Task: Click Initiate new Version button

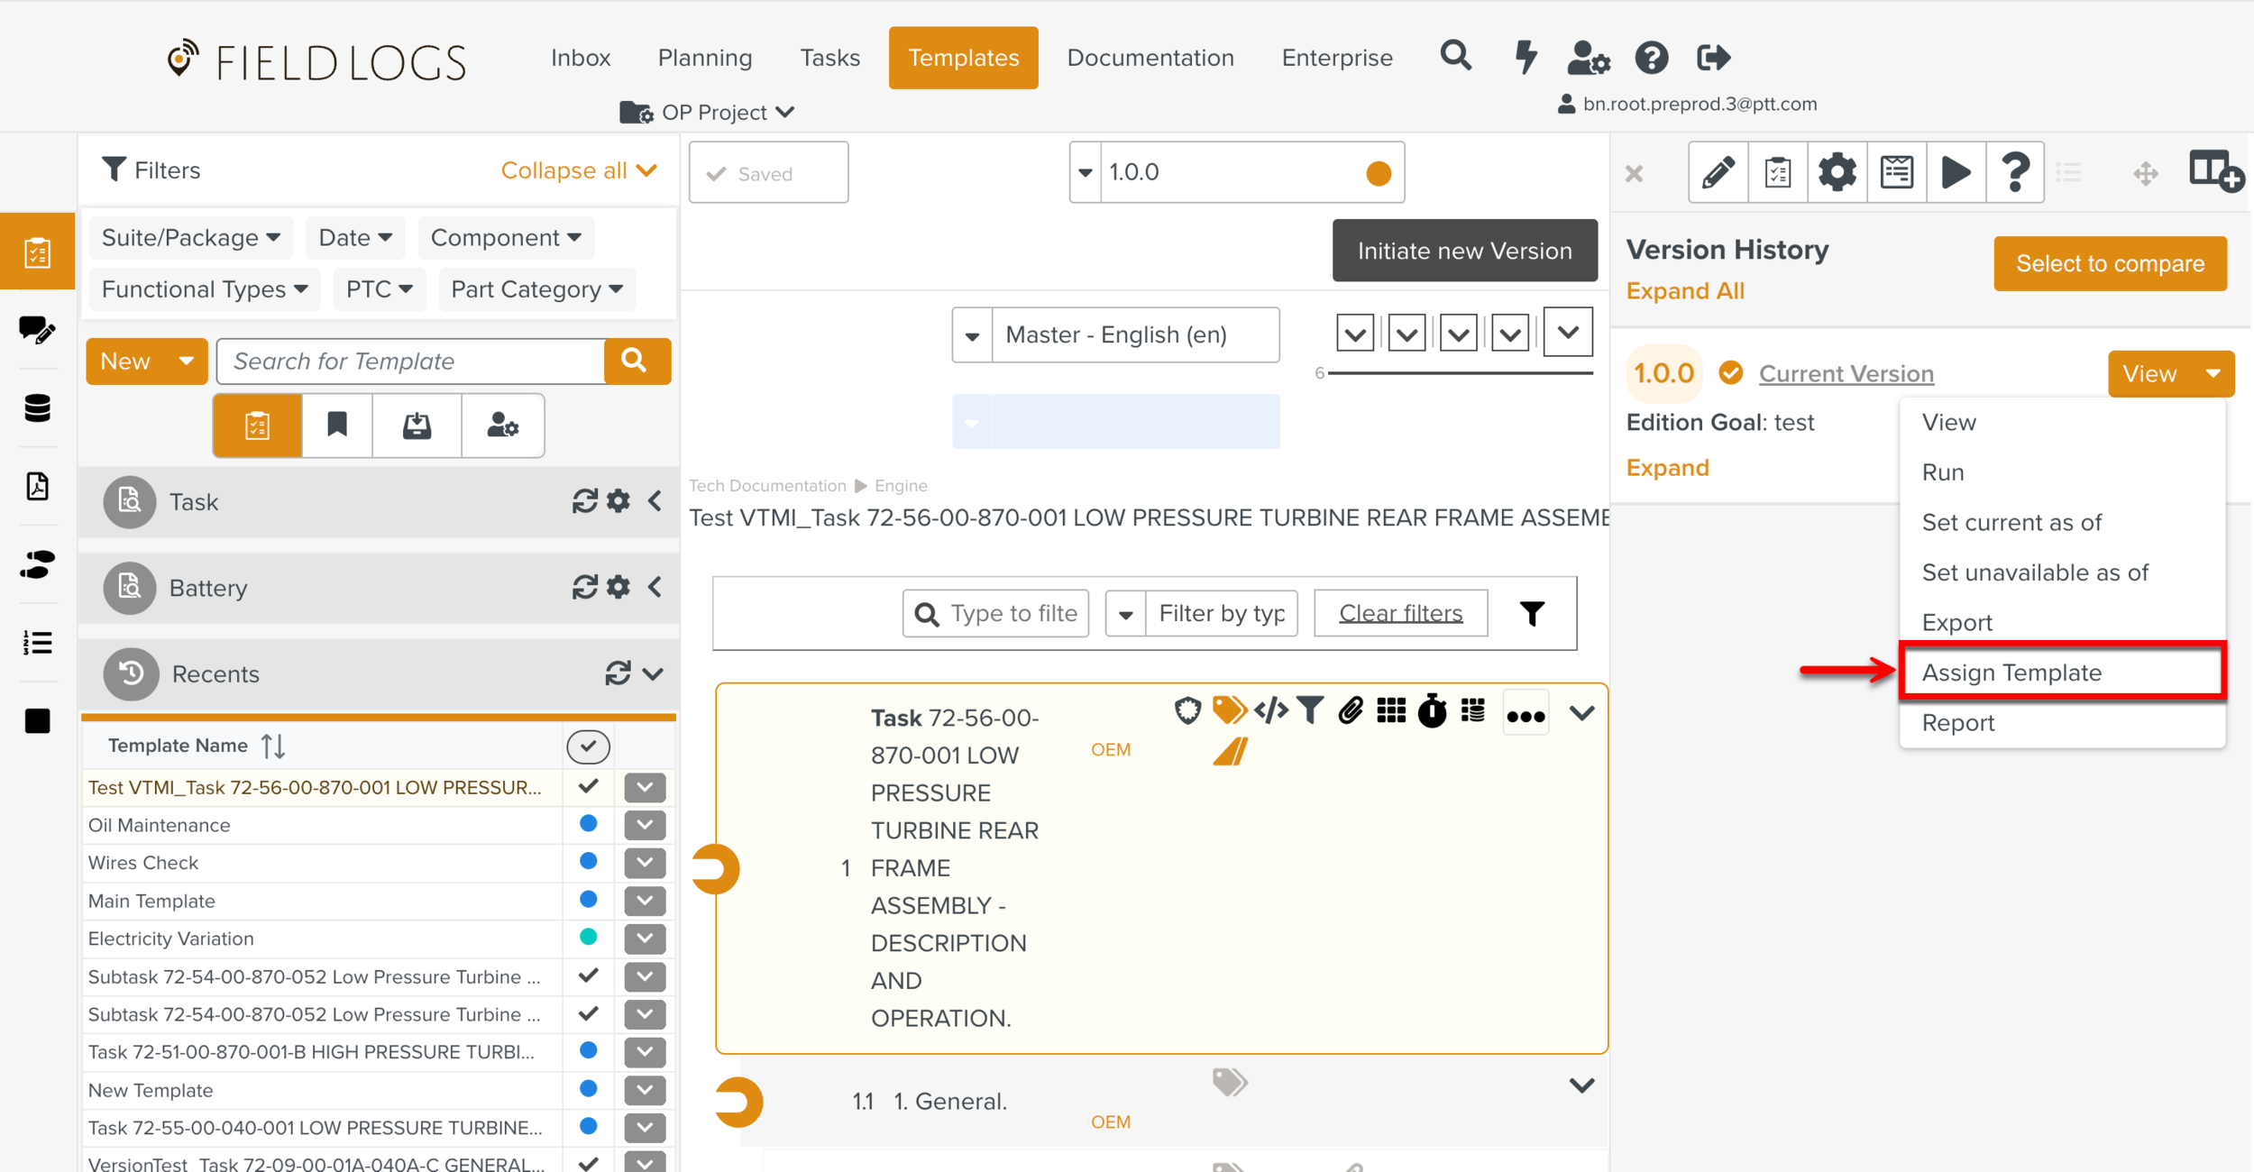Action: 1464,251
